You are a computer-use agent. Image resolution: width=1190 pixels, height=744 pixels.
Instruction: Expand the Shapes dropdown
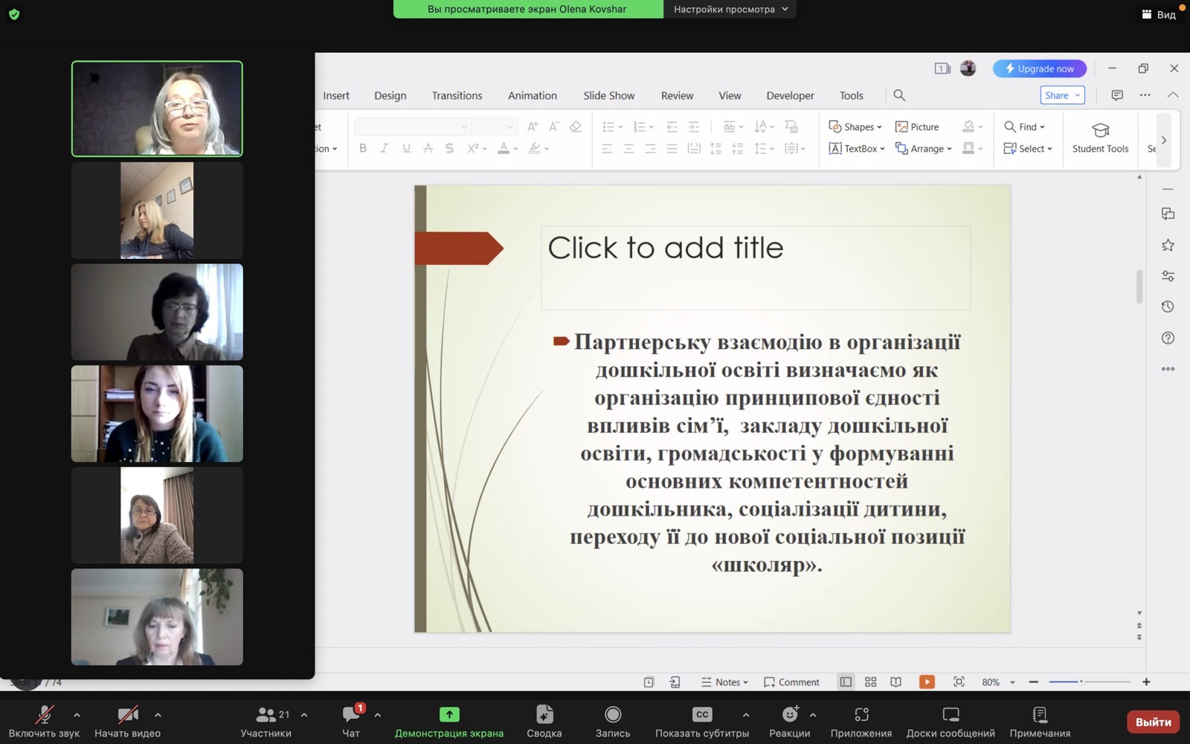coord(855,126)
